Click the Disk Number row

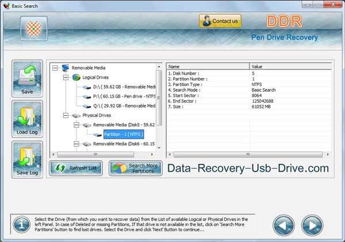pos(249,73)
